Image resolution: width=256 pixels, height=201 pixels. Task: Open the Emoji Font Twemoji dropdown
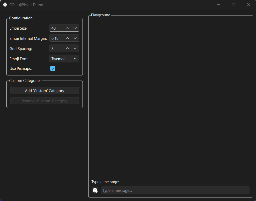point(64,59)
